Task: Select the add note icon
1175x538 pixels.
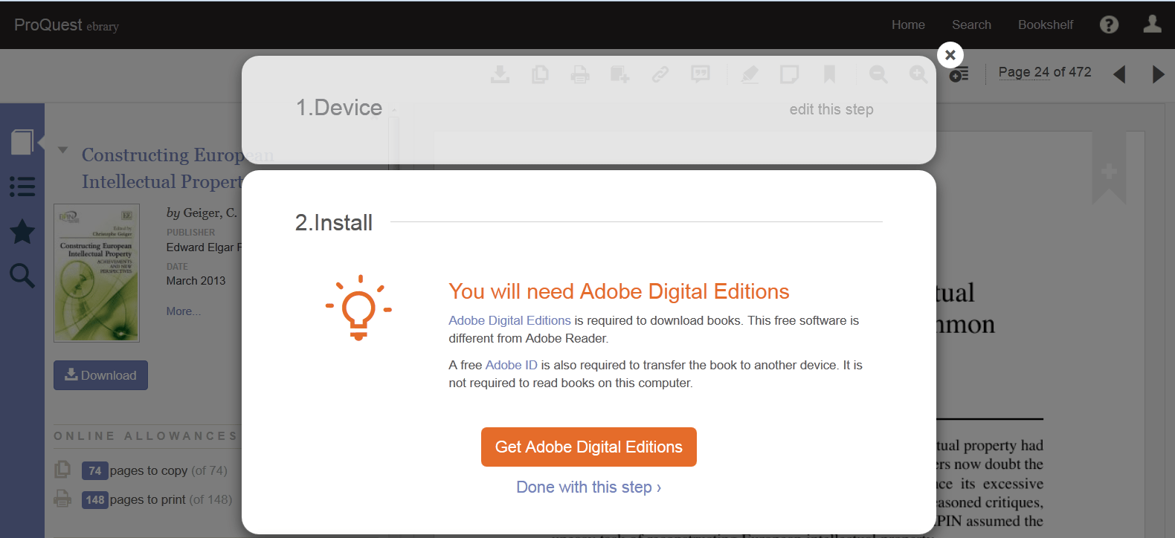Action: [789, 74]
